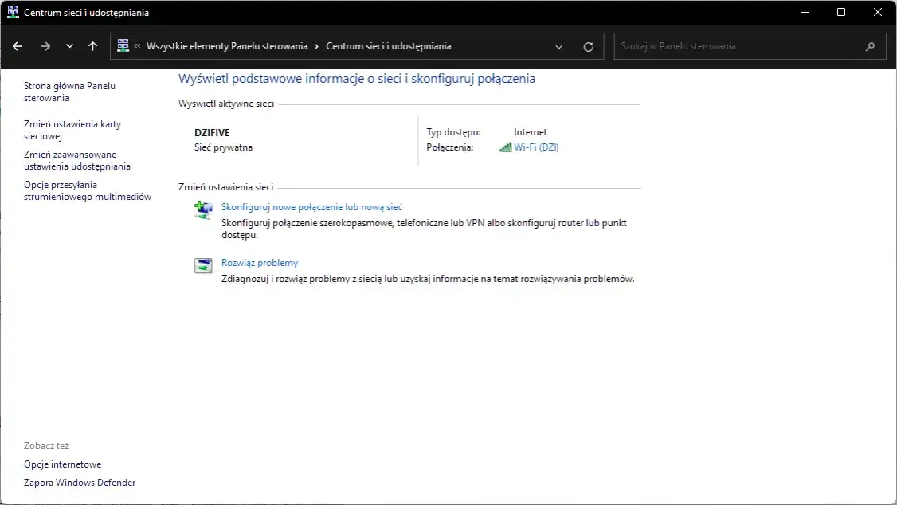Open the Wi-Fi (DZI) connection link
Screen dimensions: 897x505
[x=536, y=147]
